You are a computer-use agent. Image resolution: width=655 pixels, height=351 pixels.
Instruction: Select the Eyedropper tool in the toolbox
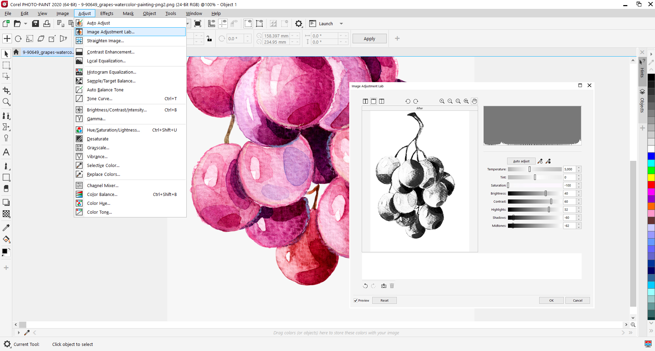point(6,227)
